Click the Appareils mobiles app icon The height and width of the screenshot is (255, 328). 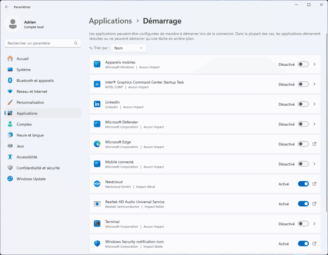pos(97,64)
